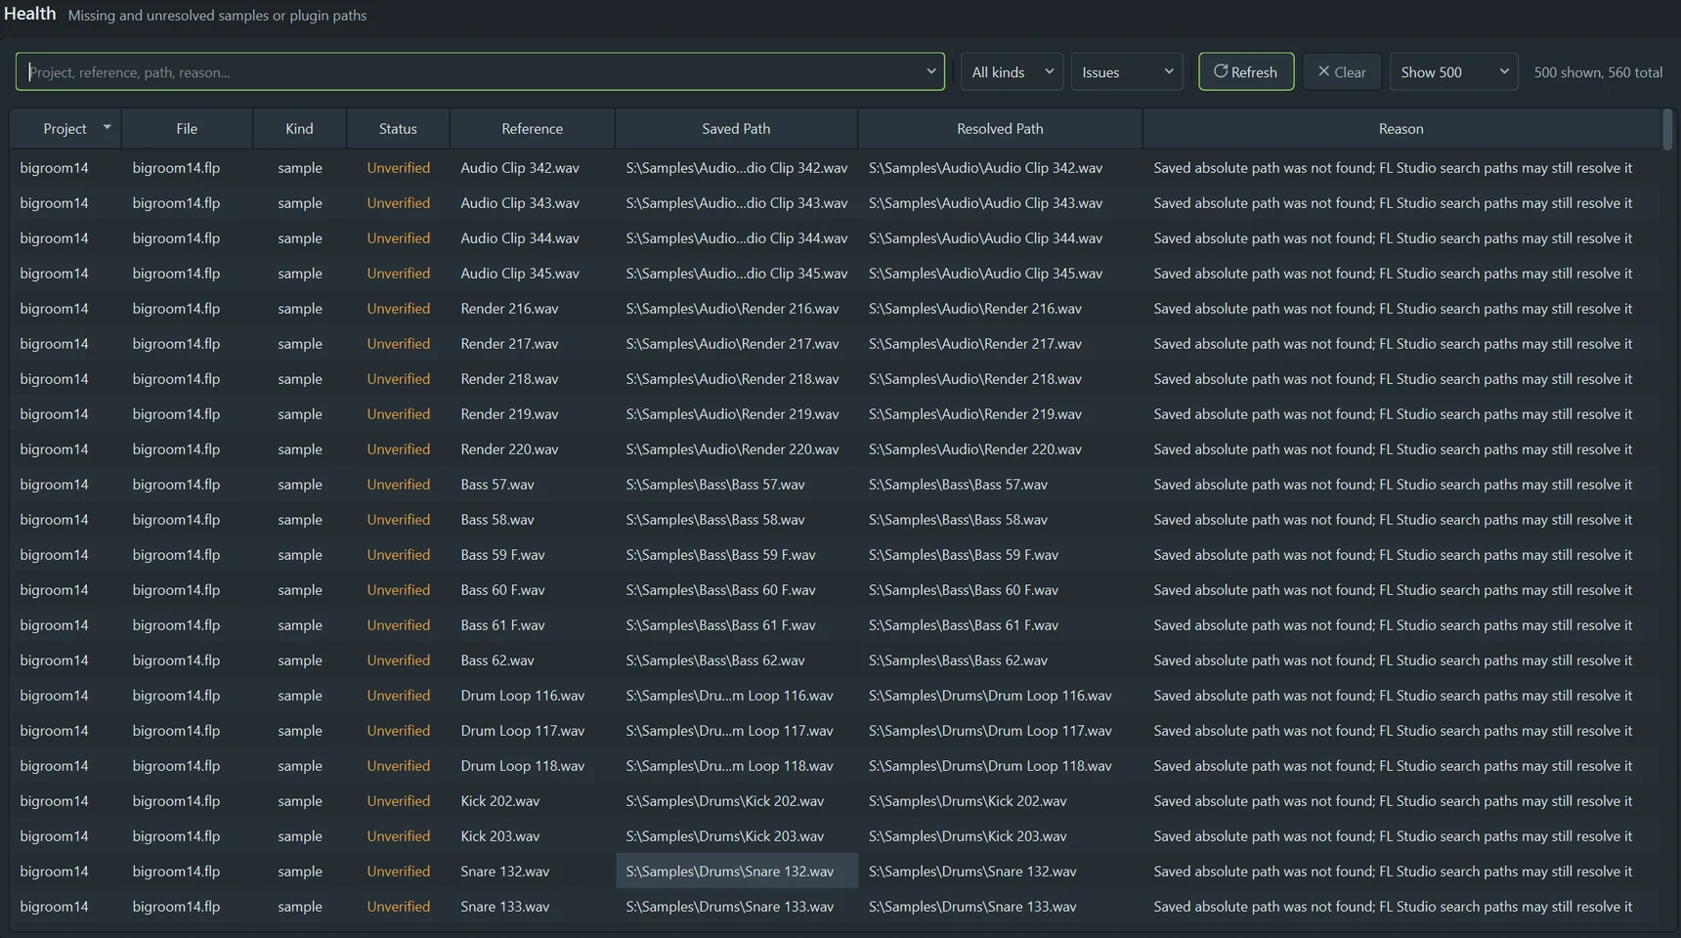Select the Snare 133.wav reference cell
This screenshot has height=938, width=1681.
click(x=533, y=907)
